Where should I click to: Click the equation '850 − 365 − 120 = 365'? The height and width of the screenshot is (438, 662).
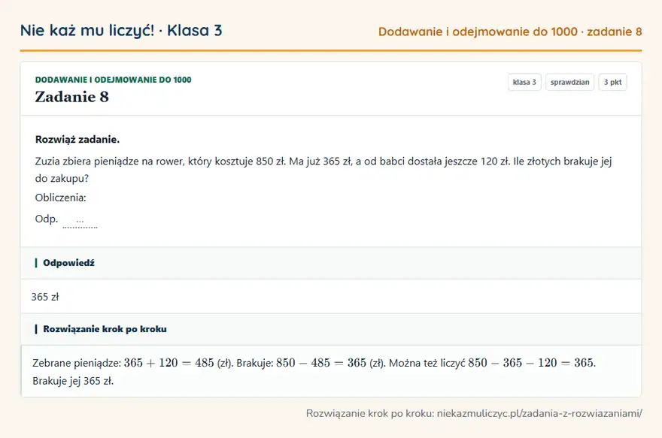[x=530, y=363]
